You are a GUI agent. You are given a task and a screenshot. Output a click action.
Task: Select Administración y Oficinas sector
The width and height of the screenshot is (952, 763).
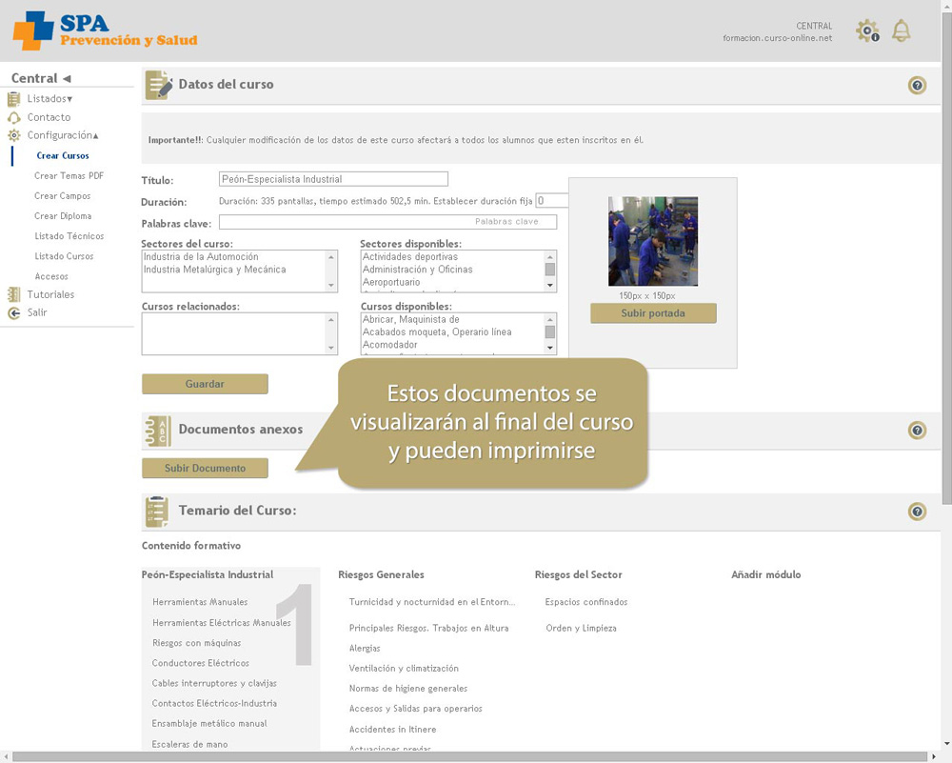pos(417,270)
